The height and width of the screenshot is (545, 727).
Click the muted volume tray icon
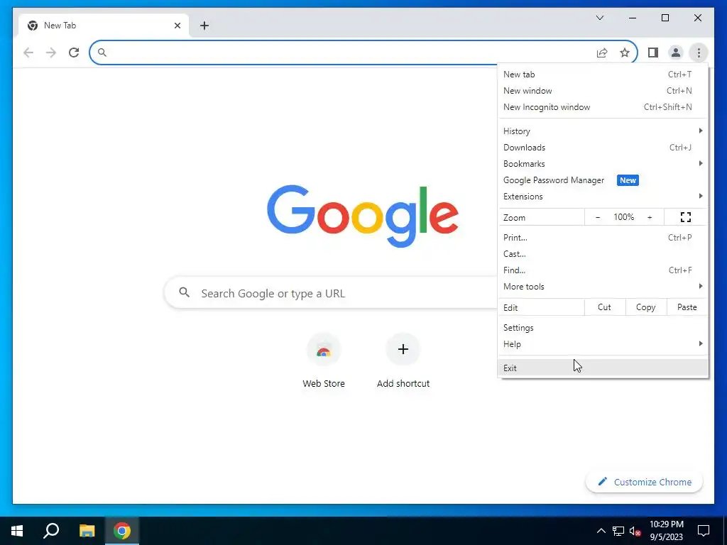635,531
